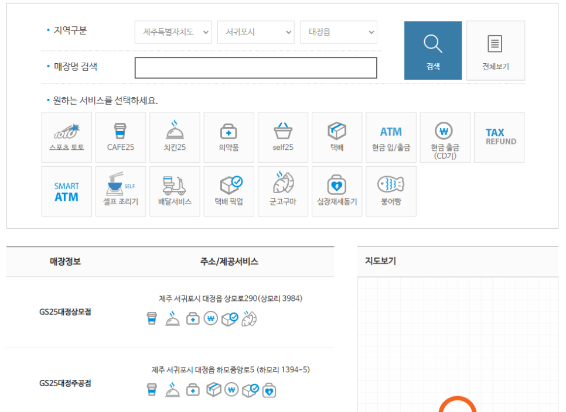Open the 대정읍 town dropdown
The width and height of the screenshot is (566, 412).
point(339,32)
